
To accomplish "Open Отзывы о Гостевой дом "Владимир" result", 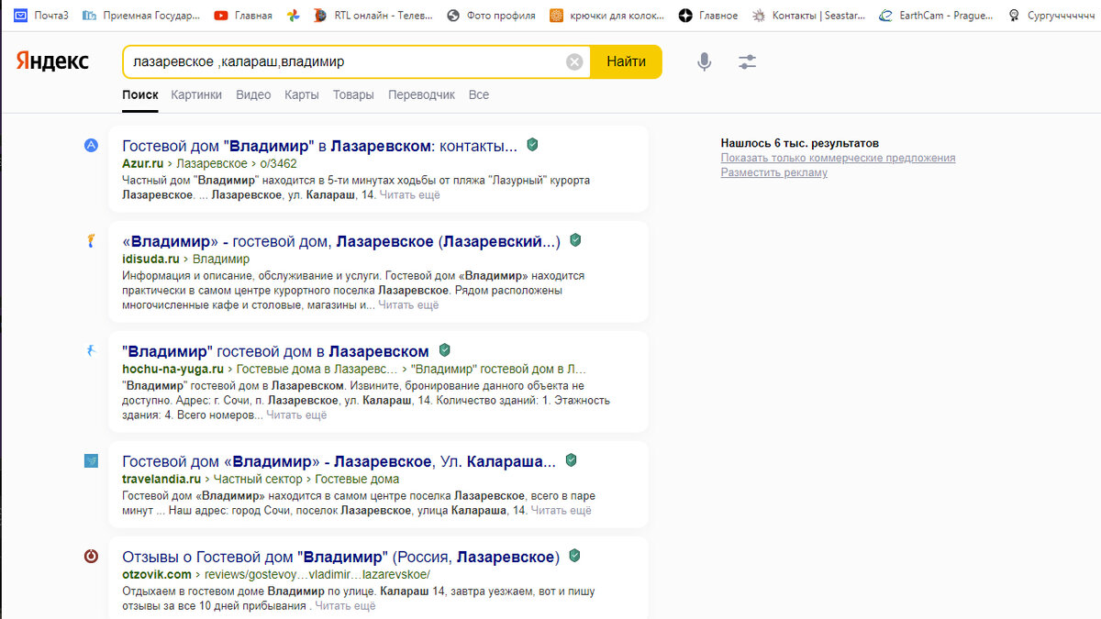I will (x=340, y=557).
